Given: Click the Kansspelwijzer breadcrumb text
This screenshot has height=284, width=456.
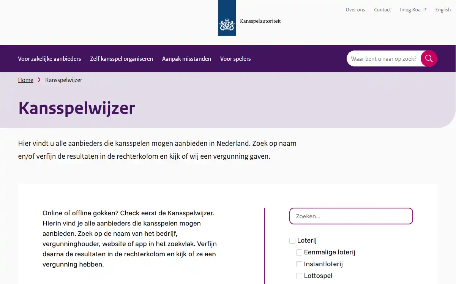Looking at the screenshot, I should pos(64,80).
